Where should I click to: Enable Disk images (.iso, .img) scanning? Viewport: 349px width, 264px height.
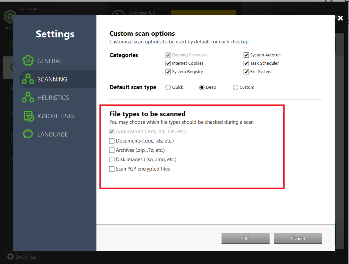(112, 159)
